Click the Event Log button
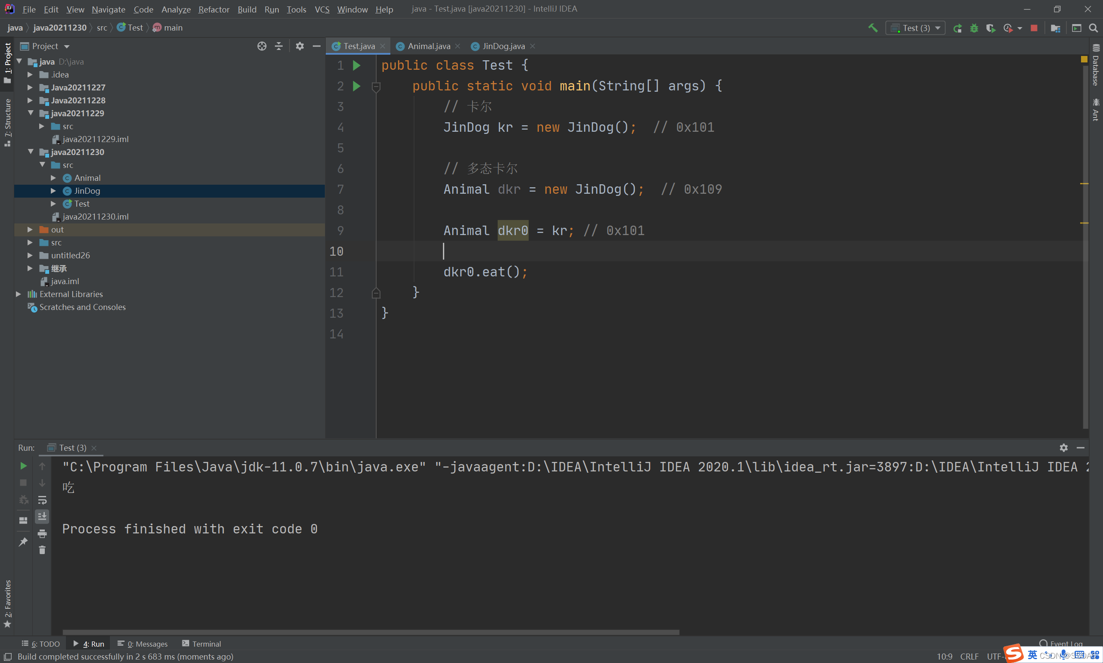This screenshot has width=1103, height=663. point(1061,644)
